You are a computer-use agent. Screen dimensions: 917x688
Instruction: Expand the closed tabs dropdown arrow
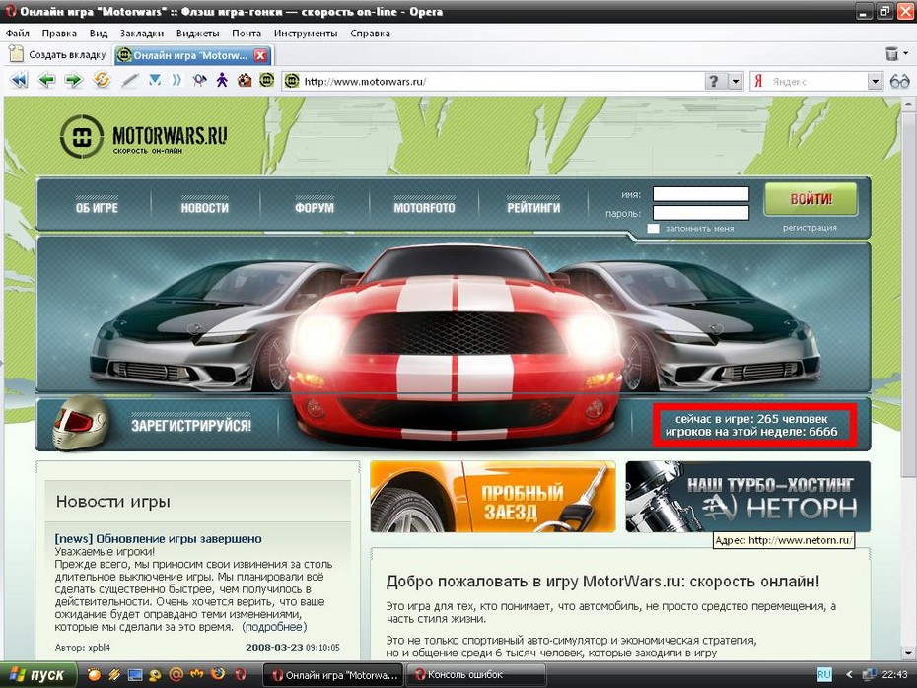pos(906,54)
